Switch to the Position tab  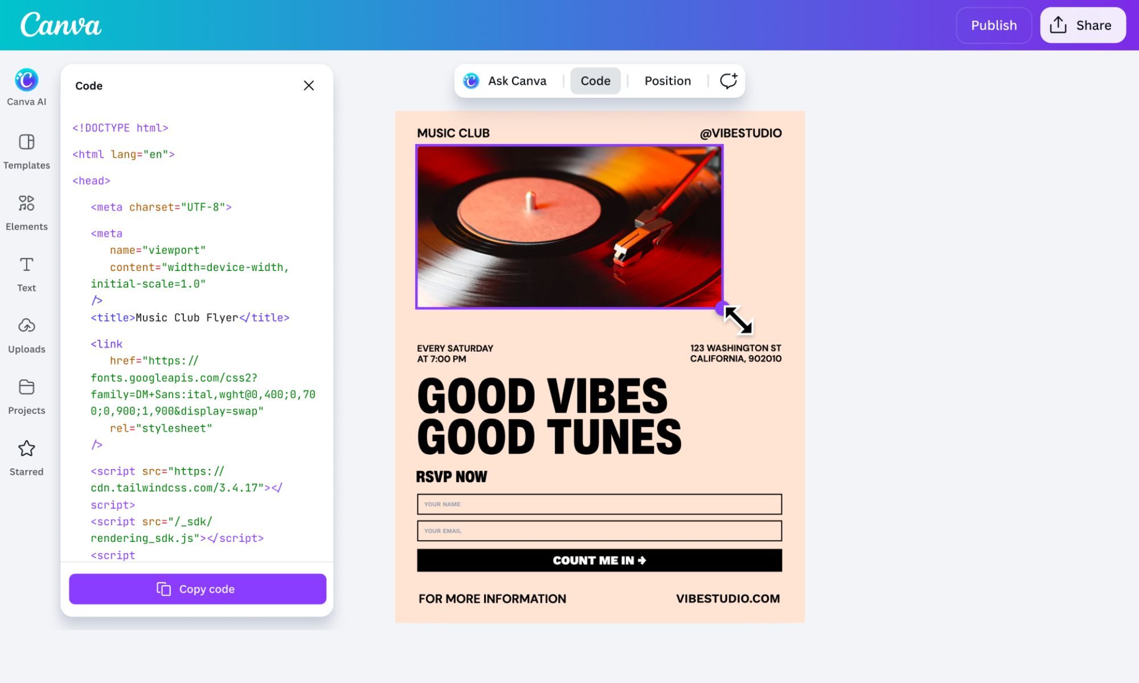coord(667,80)
